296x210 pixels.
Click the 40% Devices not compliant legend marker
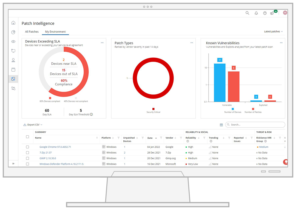tap(76, 98)
